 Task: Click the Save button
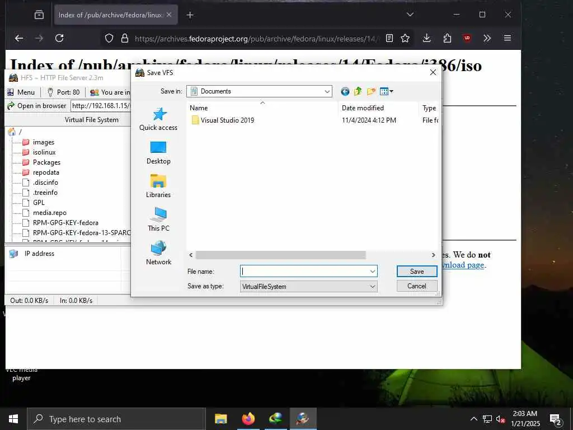click(x=417, y=272)
